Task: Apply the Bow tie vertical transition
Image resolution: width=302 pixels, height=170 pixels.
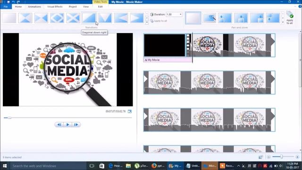Action: click(41, 18)
